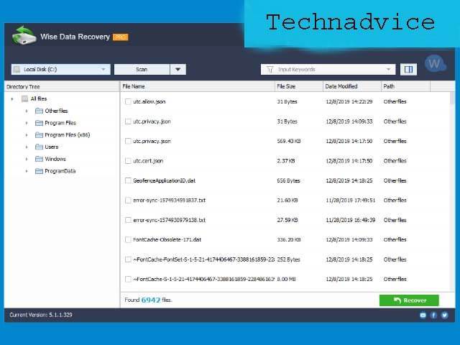
Task: Select the ProgramData tree item label
Action: (x=60, y=171)
